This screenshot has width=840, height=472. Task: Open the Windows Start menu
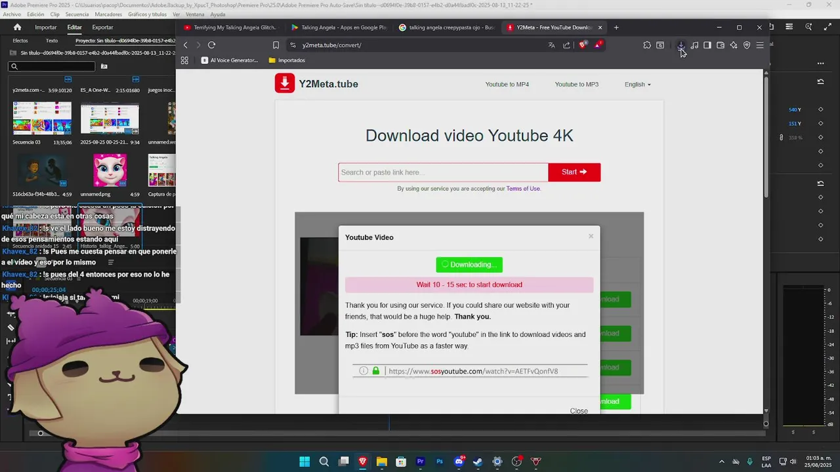coord(304,462)
